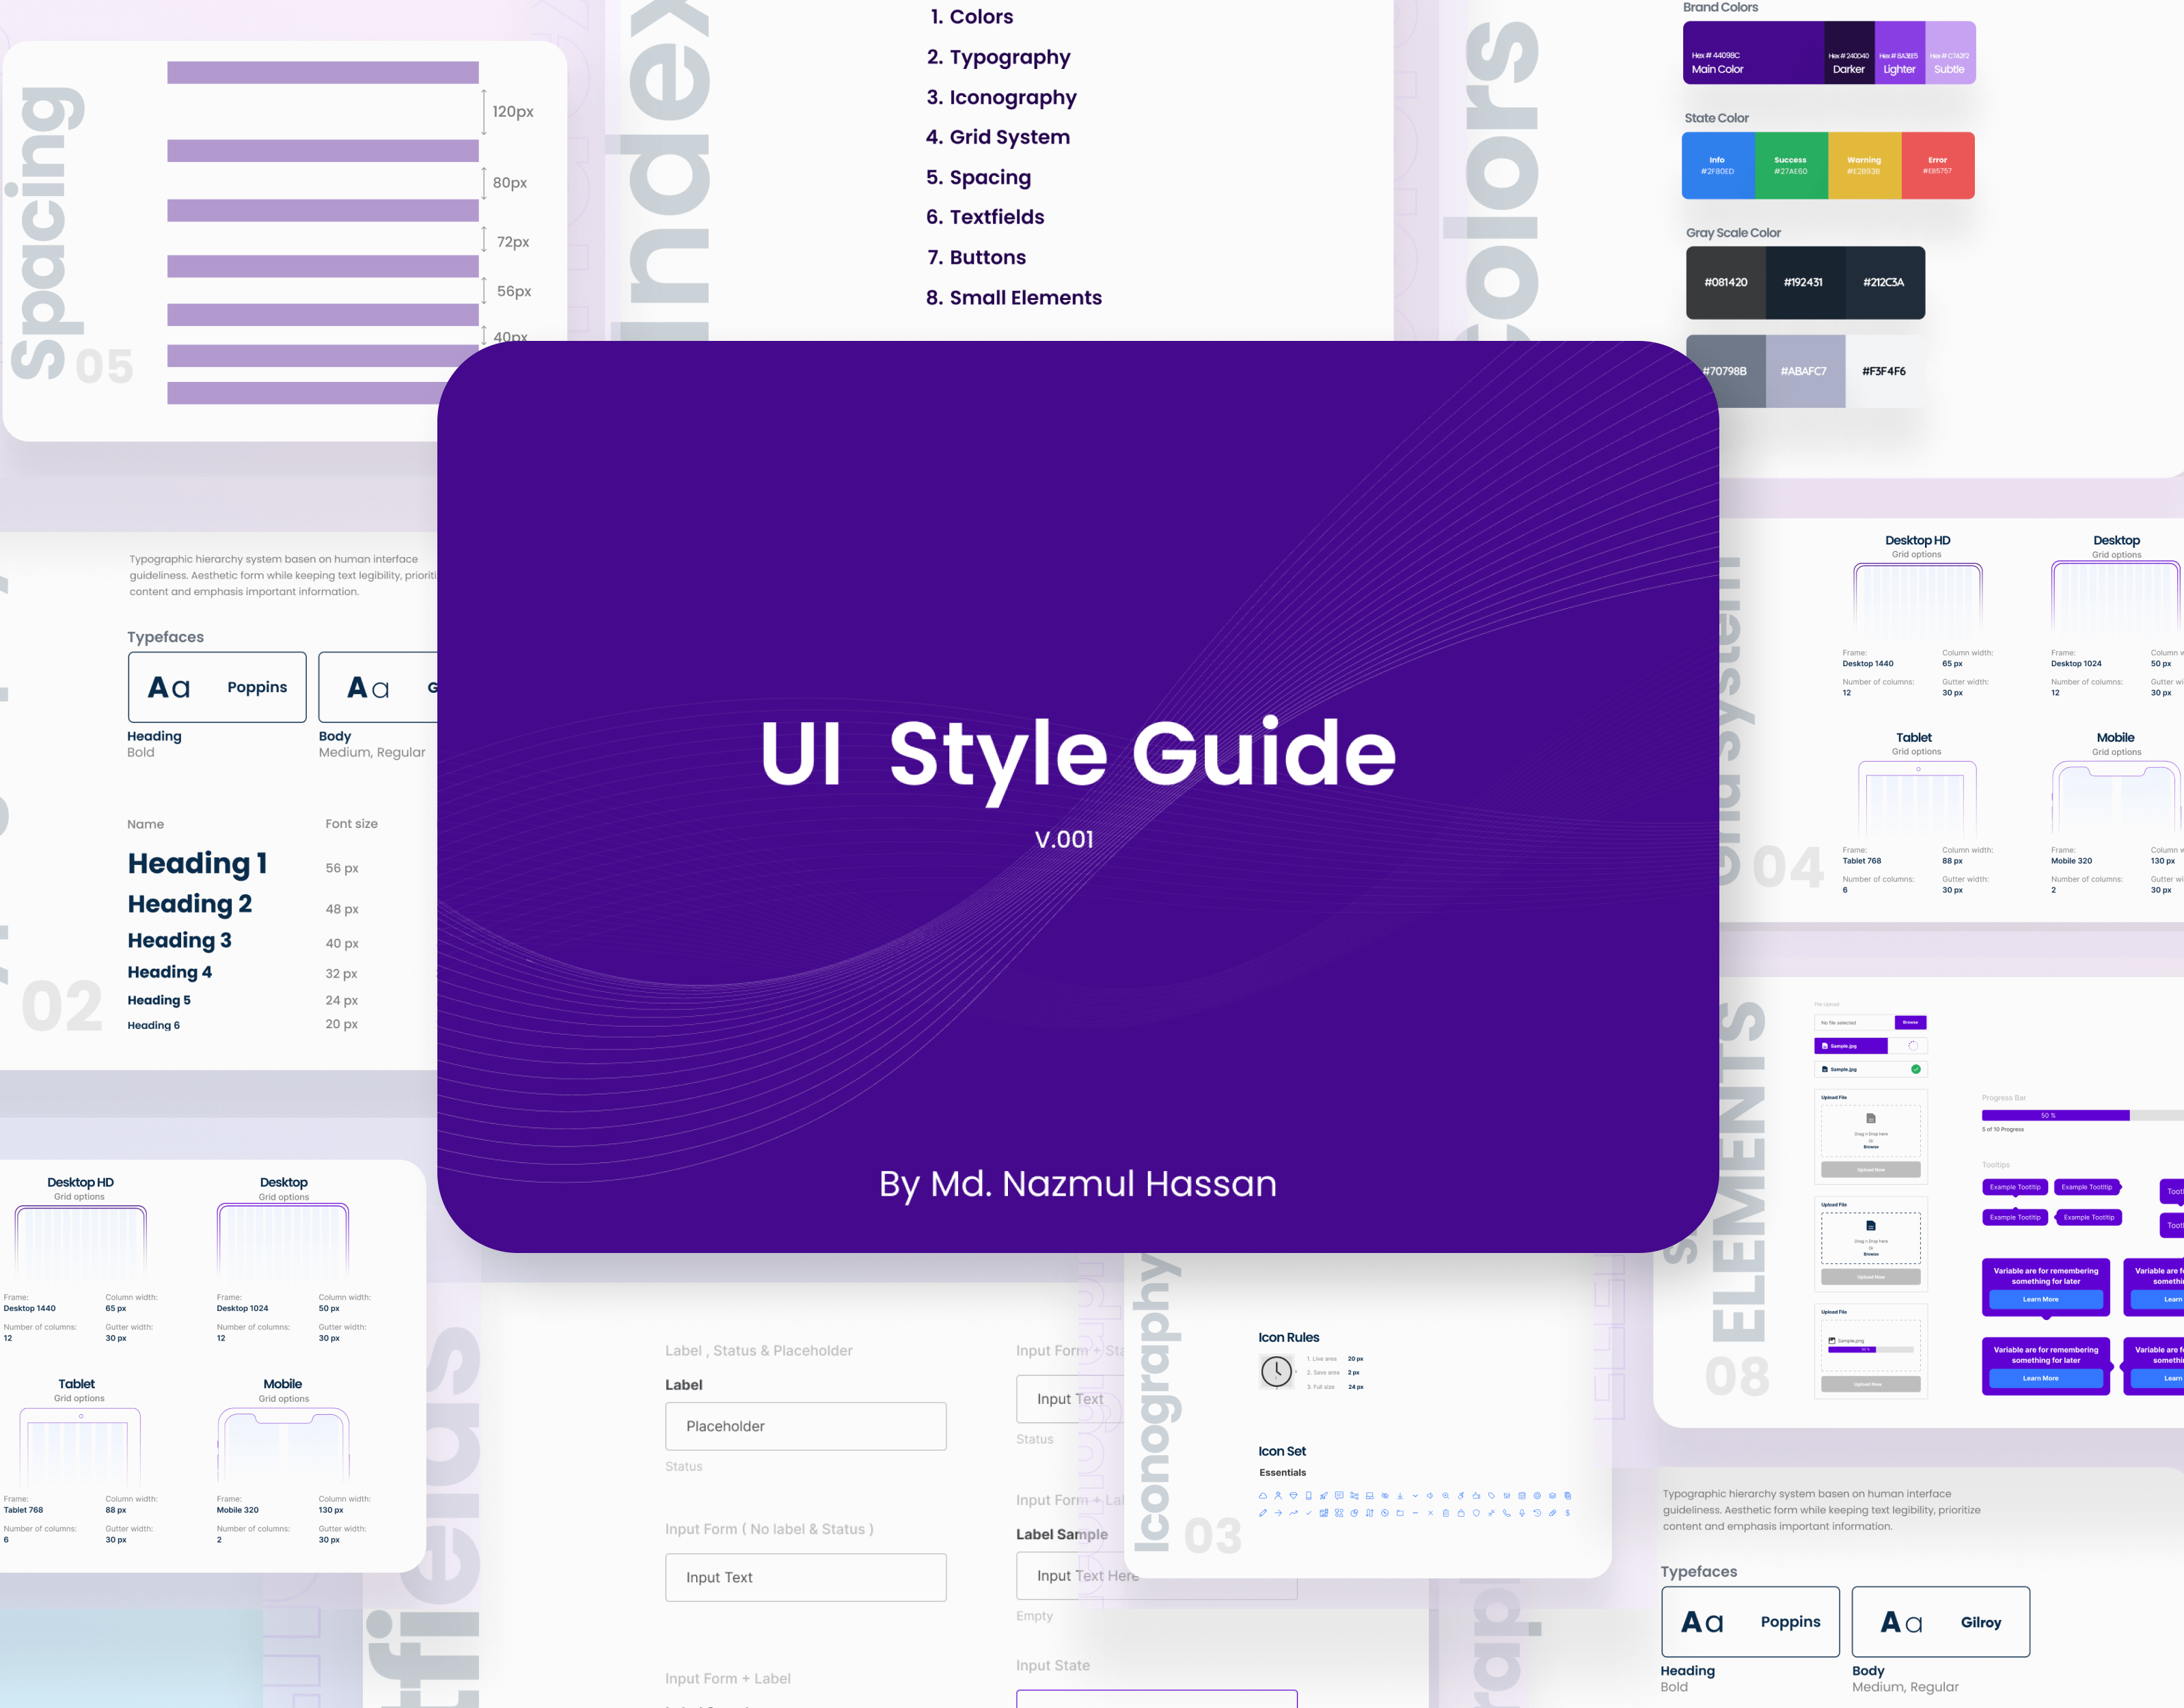This screenshot has width=2184, height=1708.
Task: Click the Gilroy typeface card
Action: pos(1940,1621)
